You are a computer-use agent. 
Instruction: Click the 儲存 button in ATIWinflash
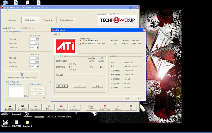[97, 86]
